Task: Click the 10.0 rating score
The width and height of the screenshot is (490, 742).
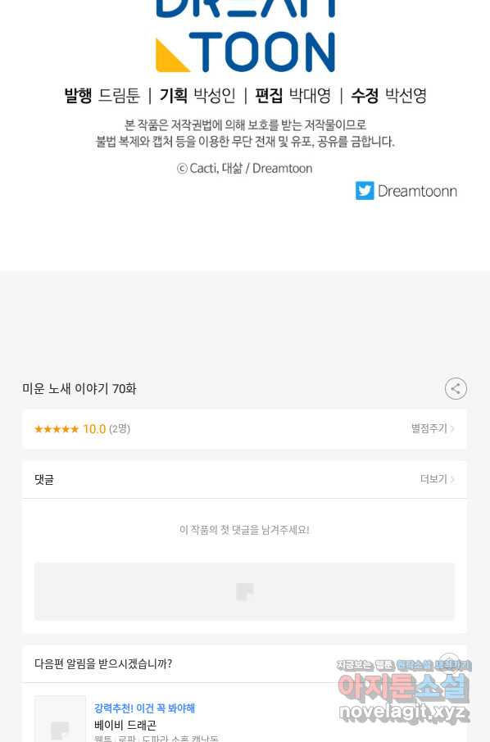Action: (94, 429)
